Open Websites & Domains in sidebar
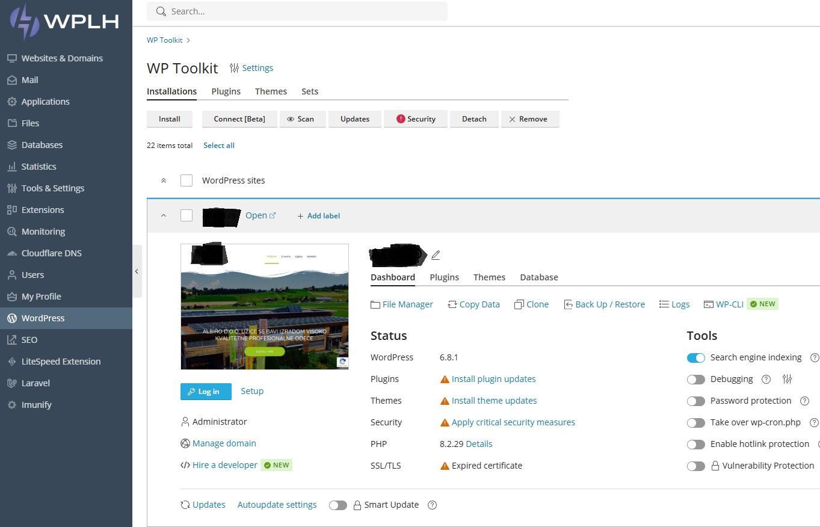The height and width of the screenshot is (527, 820). [x=62, y=58]
